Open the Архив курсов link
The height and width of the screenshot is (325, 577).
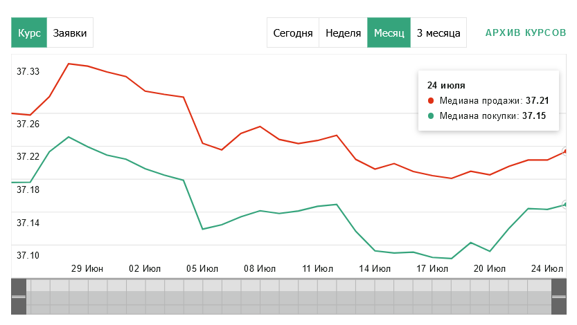coord(526,32)
